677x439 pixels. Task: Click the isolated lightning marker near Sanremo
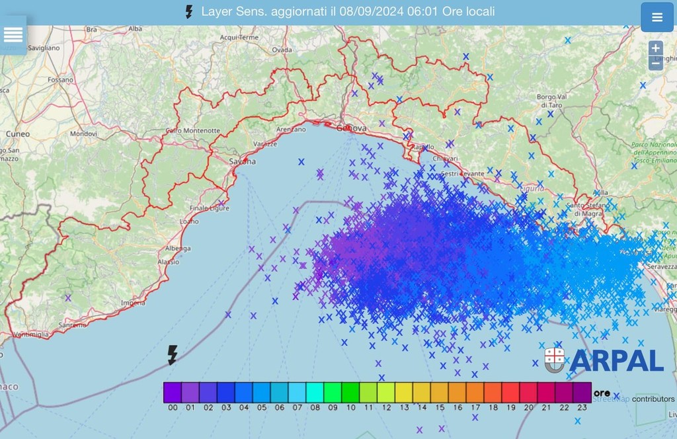coord(67,298)
